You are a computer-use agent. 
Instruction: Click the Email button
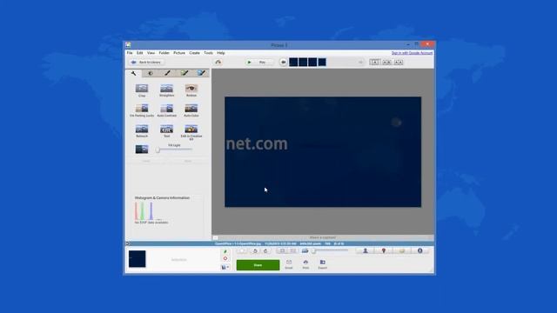(x=289, y=264)
